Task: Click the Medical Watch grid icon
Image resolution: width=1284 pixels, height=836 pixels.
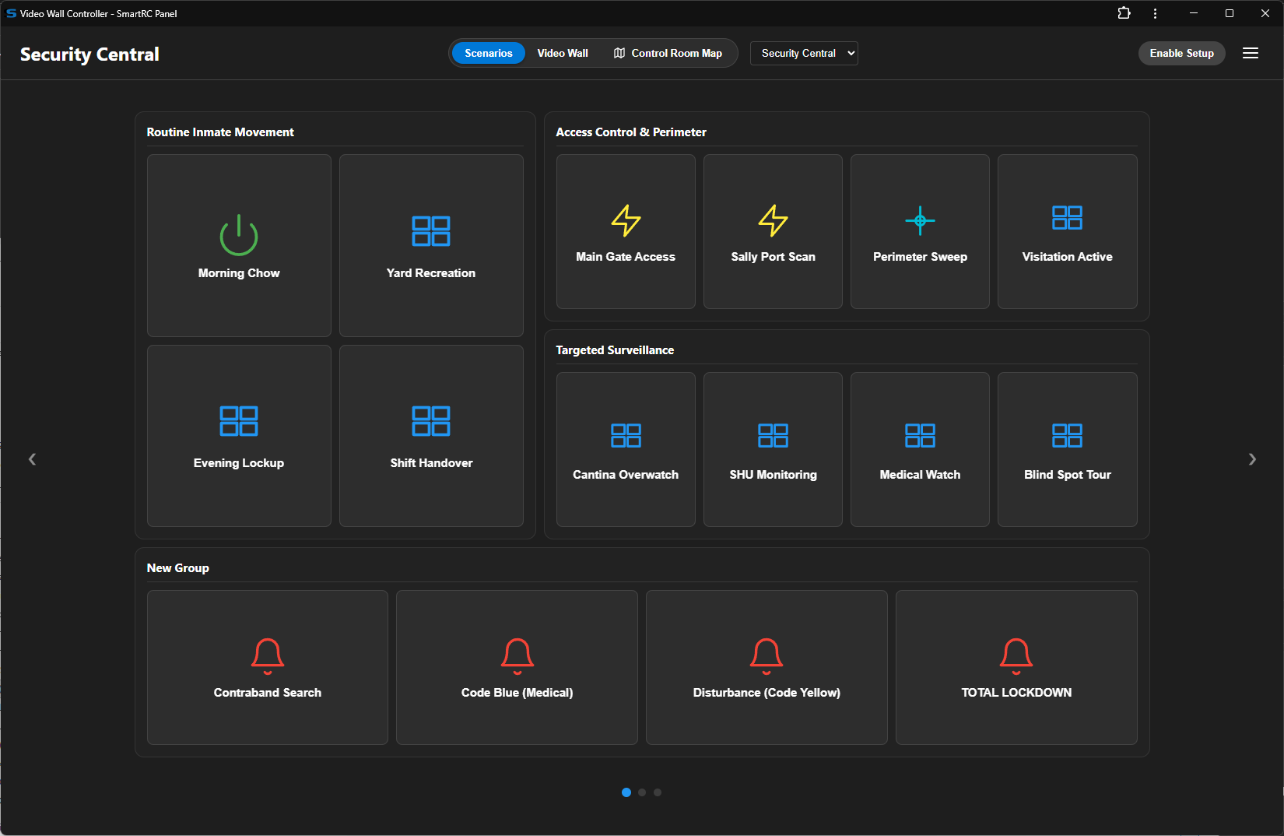Action: tap(920, 436)
